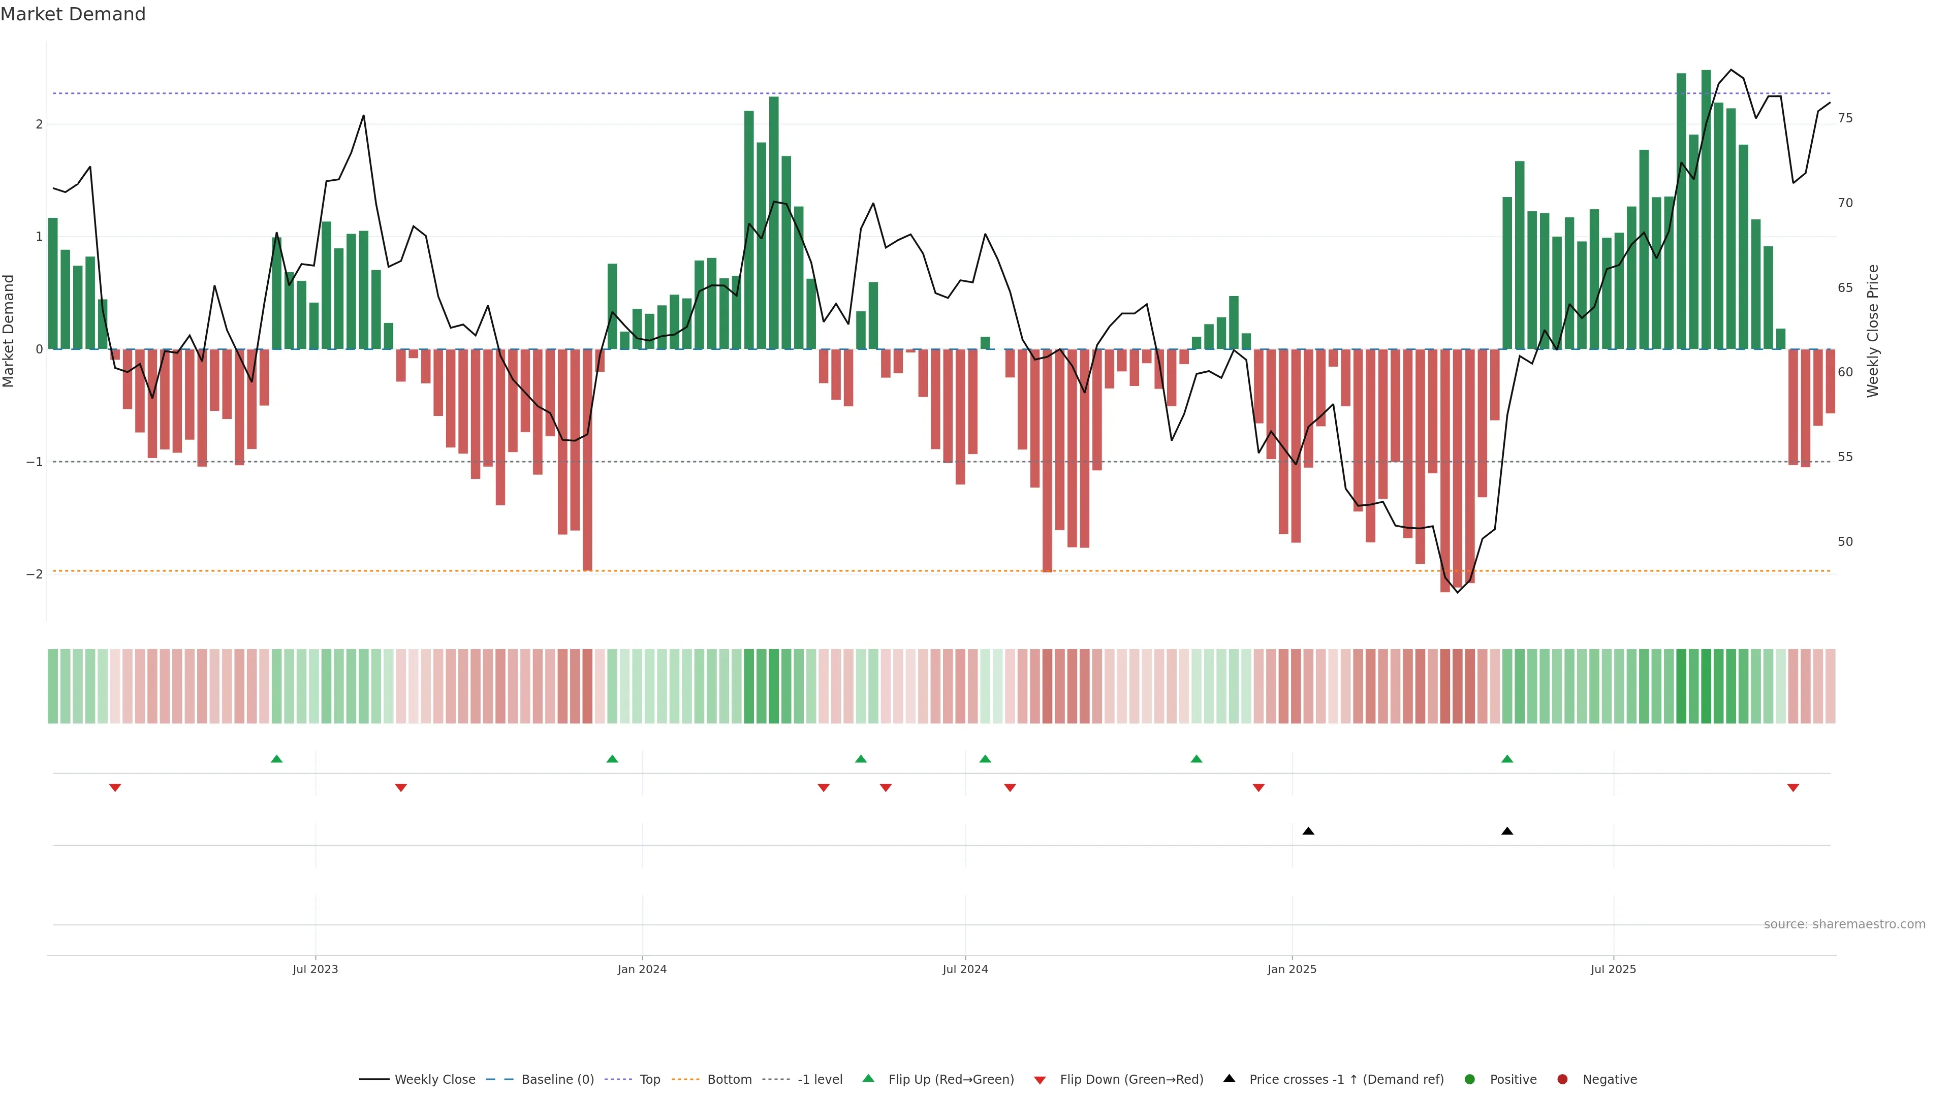Viewport: 1951px width, 1097px height.
Task: Click the black Price crosses -1 legend triangle
Action: click(x=1229, y=1078)
